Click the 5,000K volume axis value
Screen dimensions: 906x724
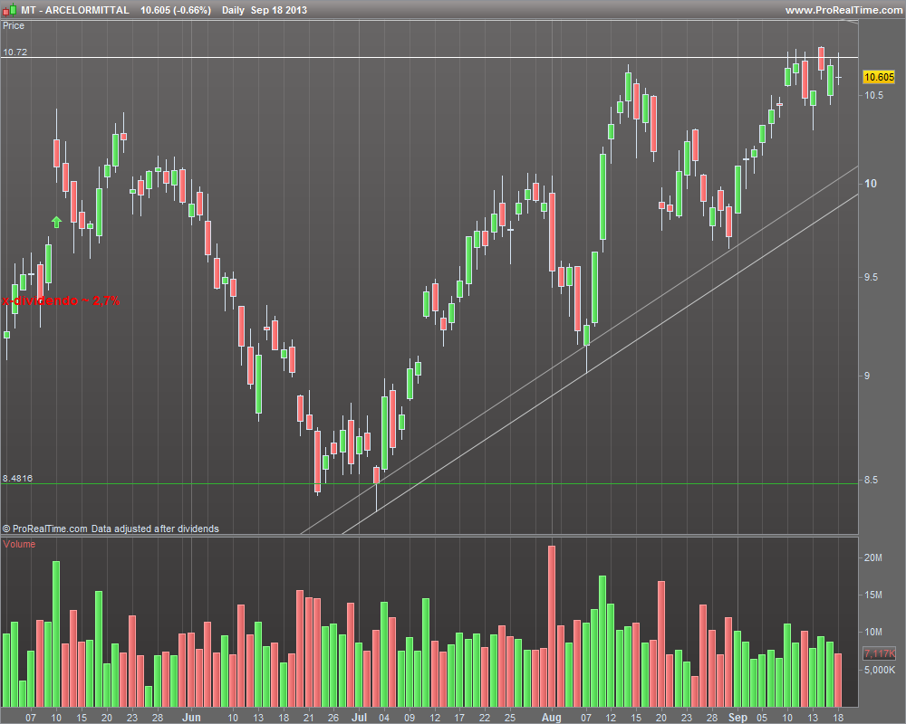click(880, 670)
